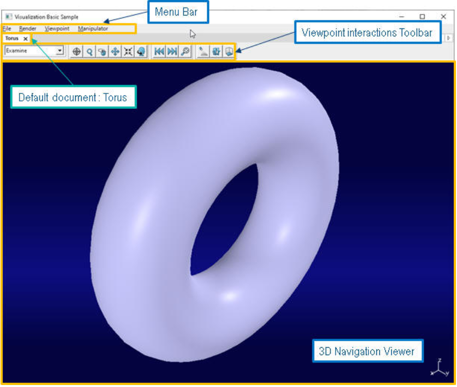
Task: Click the fit-all inward arrows icon
Action: click(x=128, y=52)
